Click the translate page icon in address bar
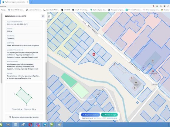This screenshot has width=170, height=127. [x=165, y=6]
